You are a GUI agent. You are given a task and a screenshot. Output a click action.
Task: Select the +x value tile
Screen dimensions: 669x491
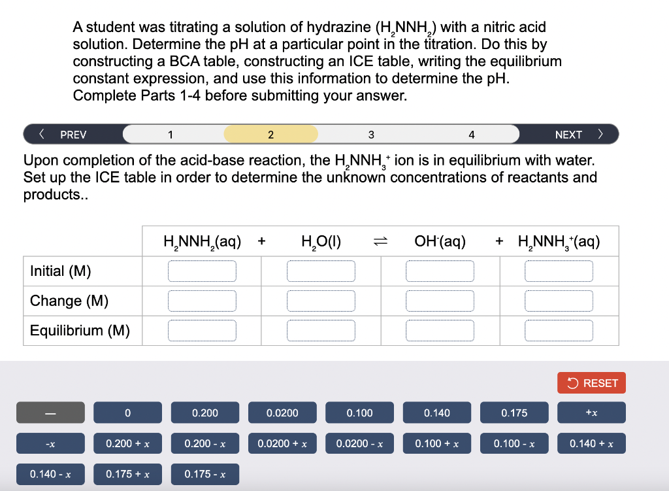click(591, 413)
